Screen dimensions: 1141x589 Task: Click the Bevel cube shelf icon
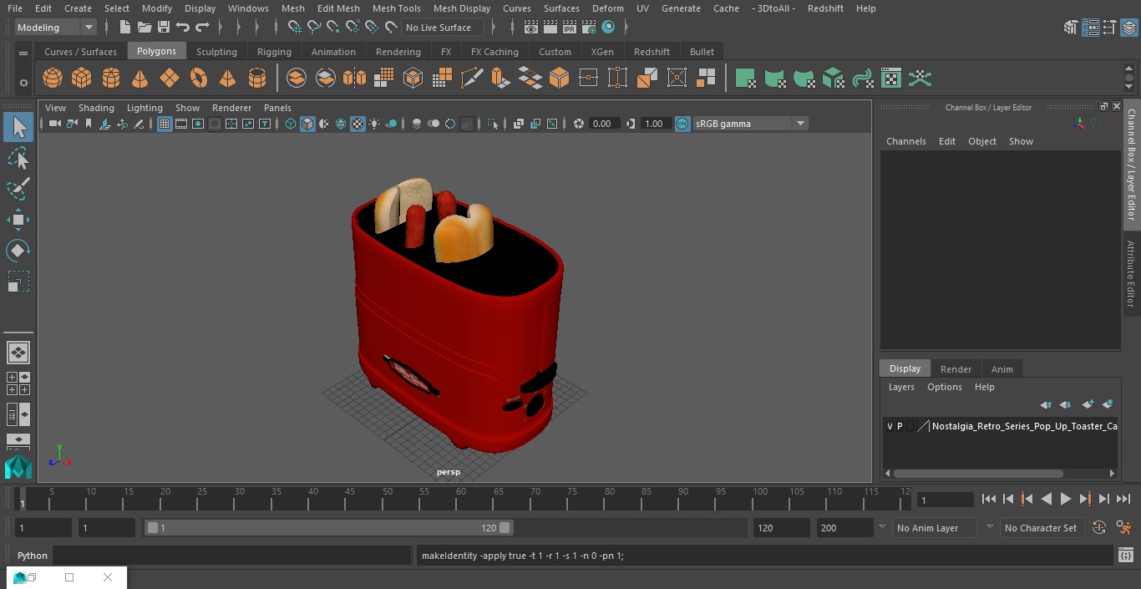(559, 79)
